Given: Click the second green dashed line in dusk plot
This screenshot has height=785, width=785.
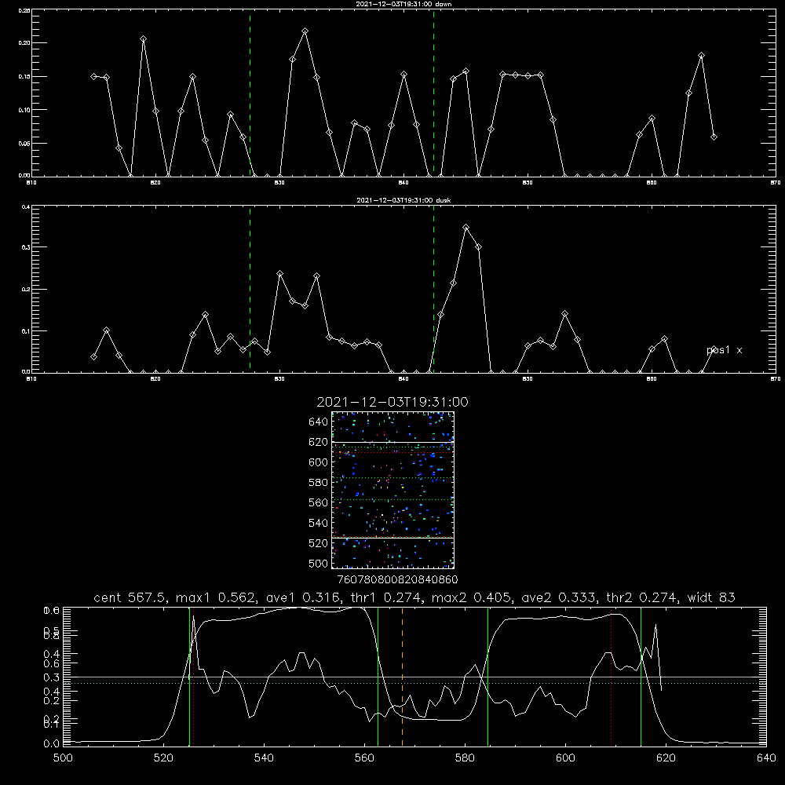Looking at the screenshot, I should [433, 290].
